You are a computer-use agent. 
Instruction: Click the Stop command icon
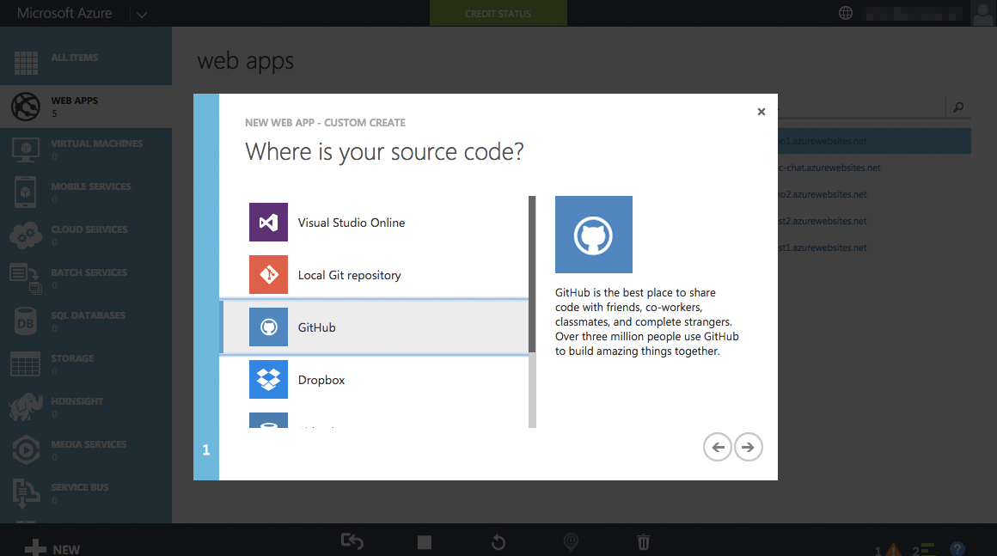coord(424,542)
